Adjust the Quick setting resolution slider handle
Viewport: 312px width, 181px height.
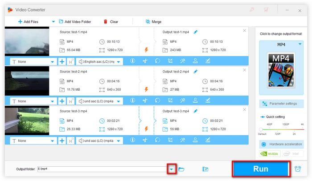[x=261, y=129]
